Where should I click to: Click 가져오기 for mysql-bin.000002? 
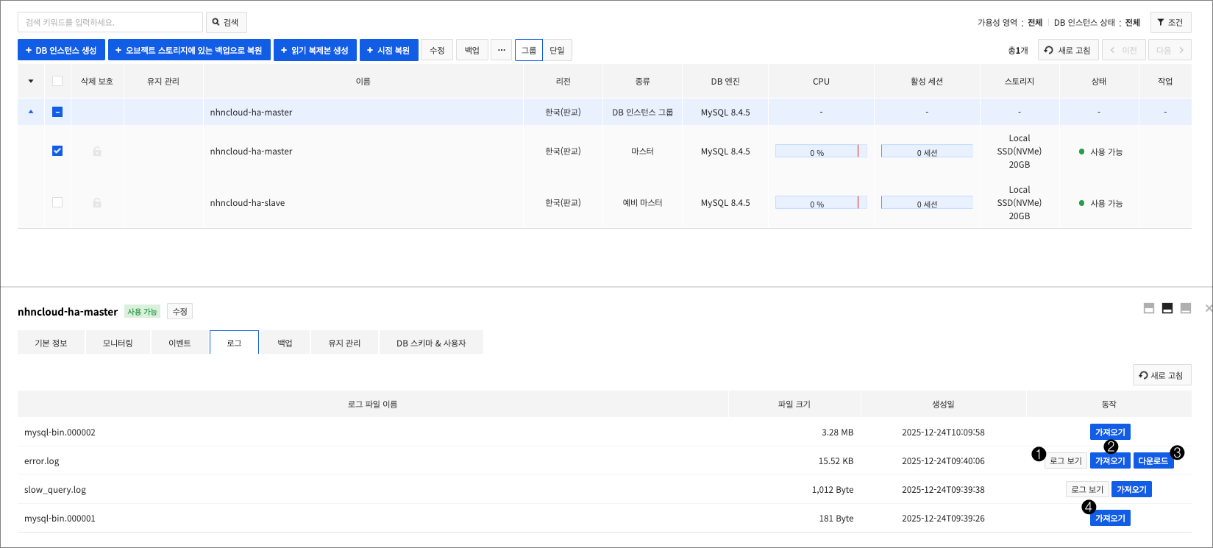pos(1110,432)
